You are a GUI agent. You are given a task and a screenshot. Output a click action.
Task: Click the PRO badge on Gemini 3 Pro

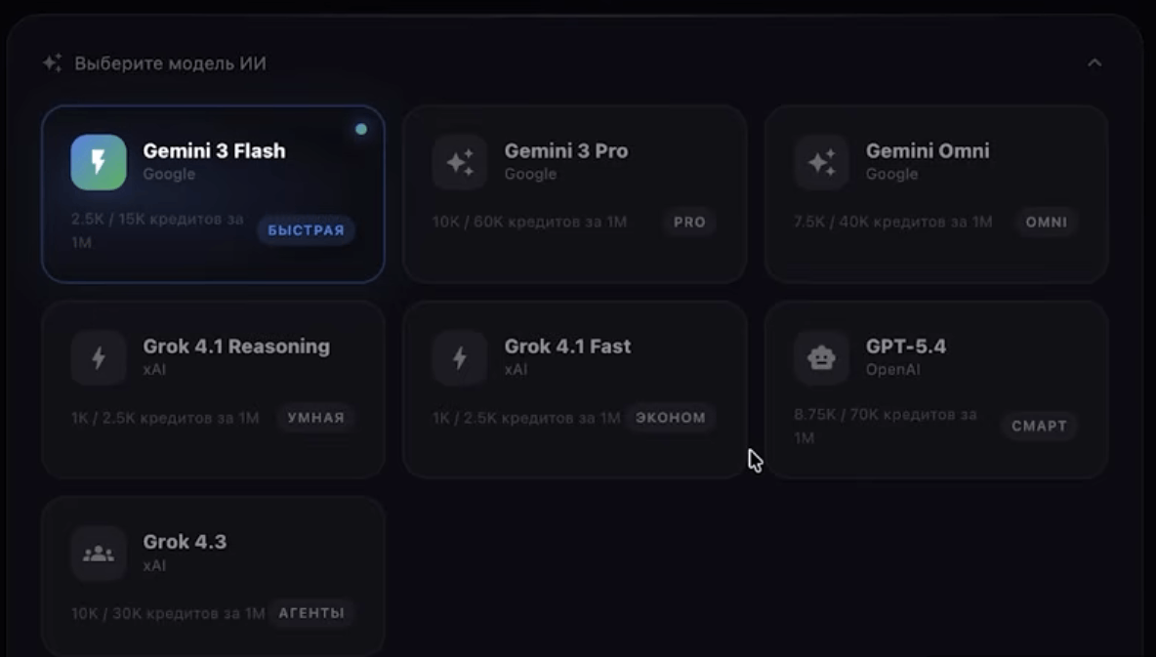click(689, 222)
